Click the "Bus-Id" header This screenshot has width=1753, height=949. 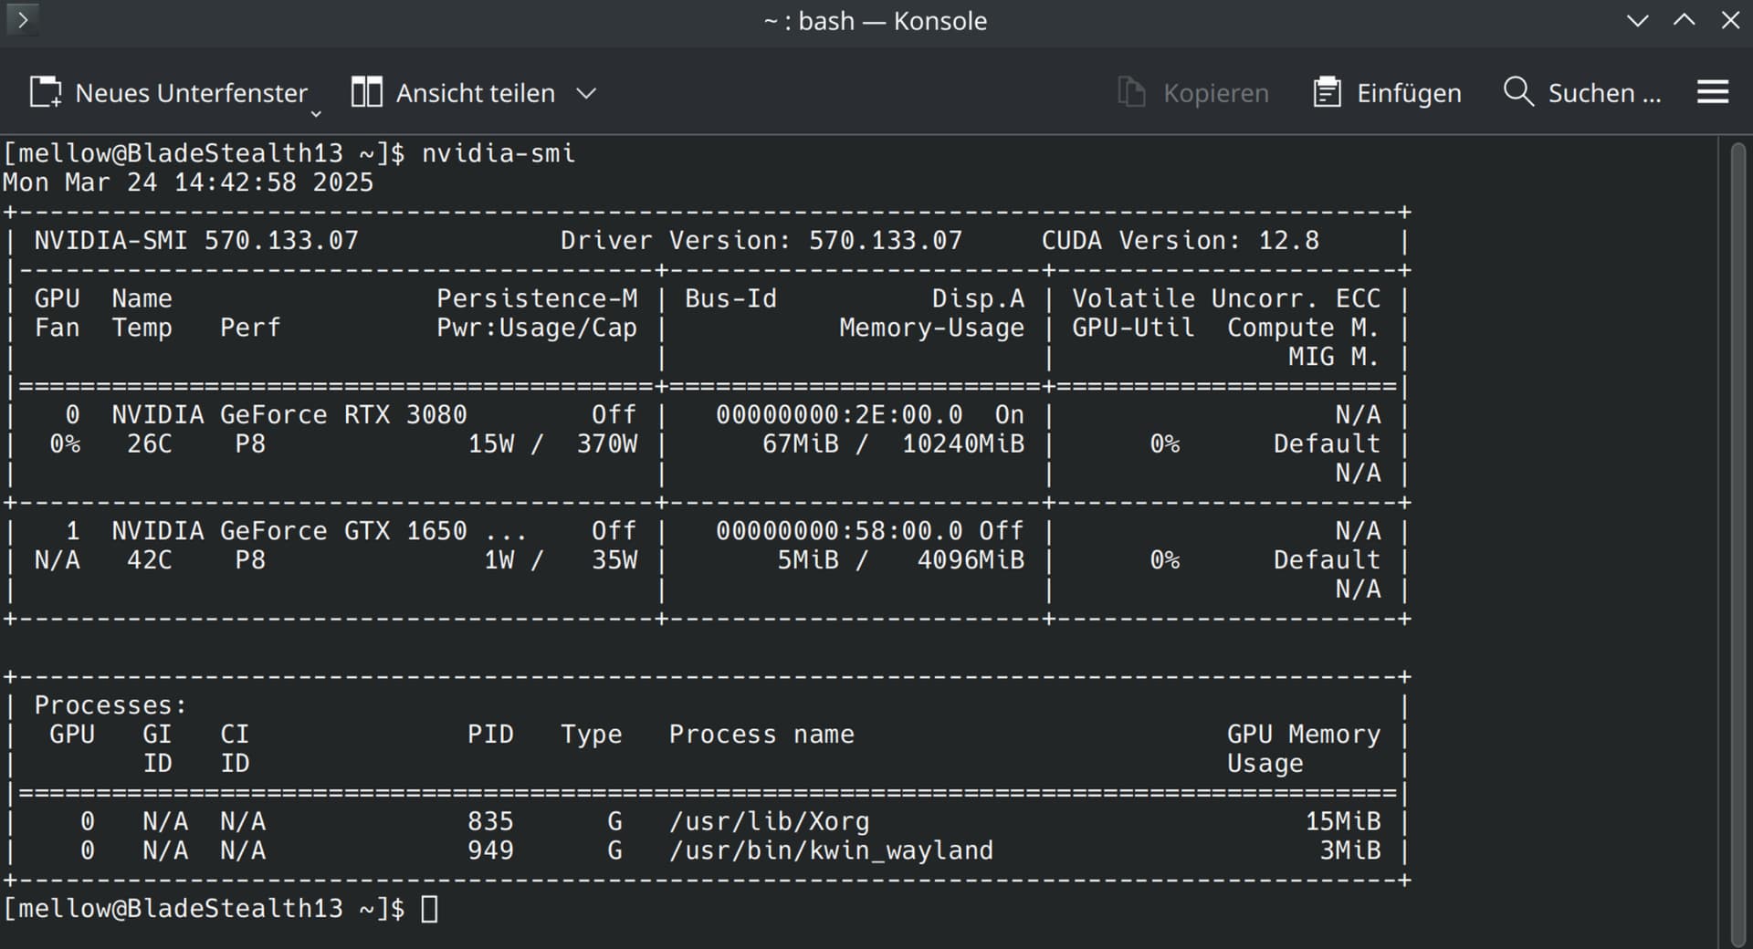(730, 298)
